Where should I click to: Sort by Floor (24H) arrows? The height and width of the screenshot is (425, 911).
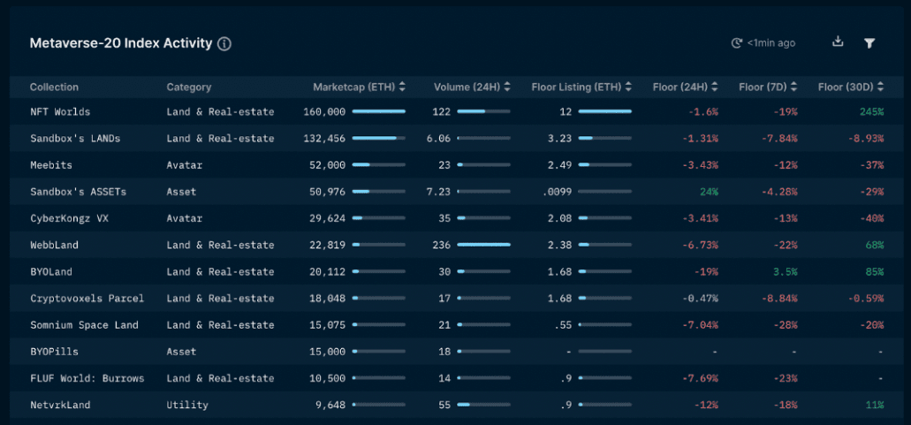click(x=715, y=87)
